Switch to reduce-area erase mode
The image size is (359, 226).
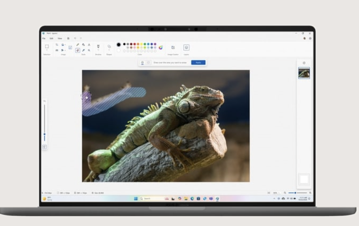click(x=148, y=62)
